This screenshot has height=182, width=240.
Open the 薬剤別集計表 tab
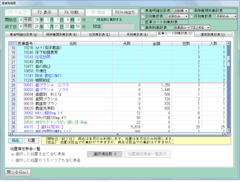[x=213, y=34]
